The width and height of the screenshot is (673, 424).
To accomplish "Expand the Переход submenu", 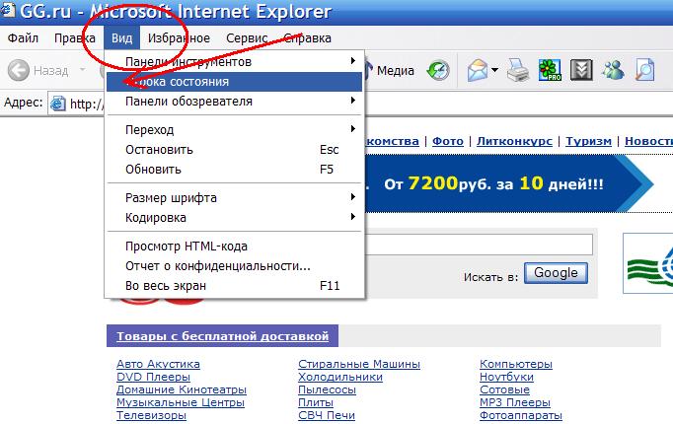I will tap(234, 129).
